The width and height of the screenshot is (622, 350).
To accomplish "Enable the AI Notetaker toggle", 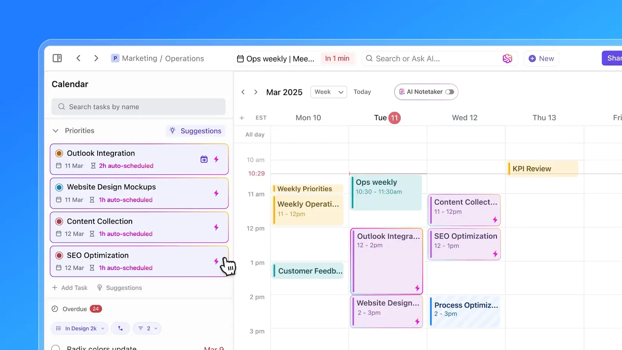I will click(x=450, y=92).
